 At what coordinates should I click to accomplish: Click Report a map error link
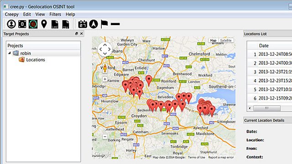tap(221, 157)
